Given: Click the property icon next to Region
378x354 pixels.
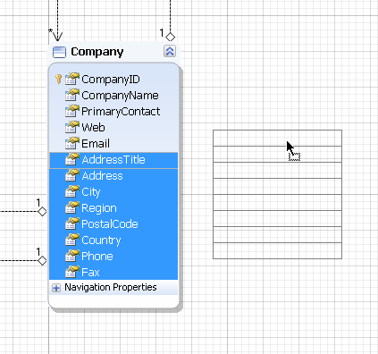Looking at the screenshot, I should [x=72, y=207].
